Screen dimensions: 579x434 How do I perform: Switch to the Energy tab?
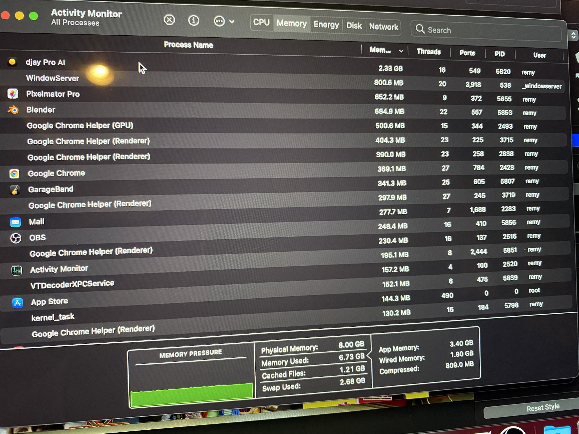click(x=326, y=25)
